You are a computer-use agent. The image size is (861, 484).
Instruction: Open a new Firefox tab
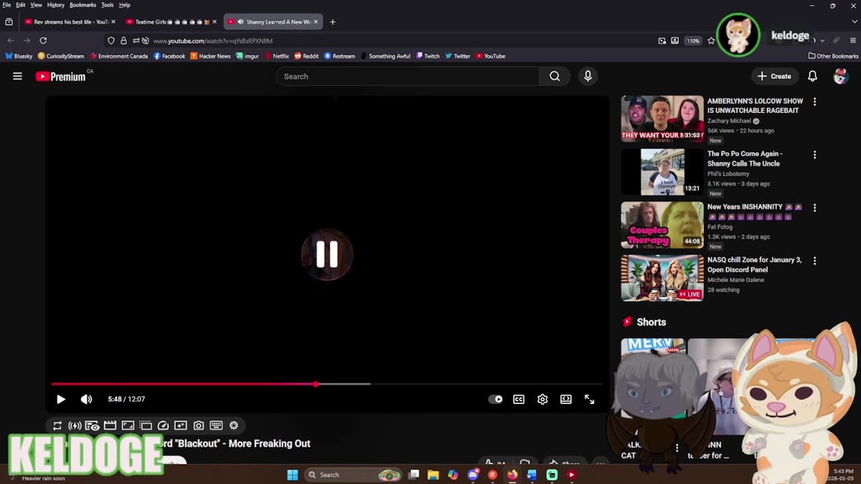coord(332,22)
